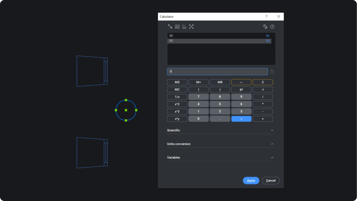Focus the calculator expression input field

tap(217, 71)
